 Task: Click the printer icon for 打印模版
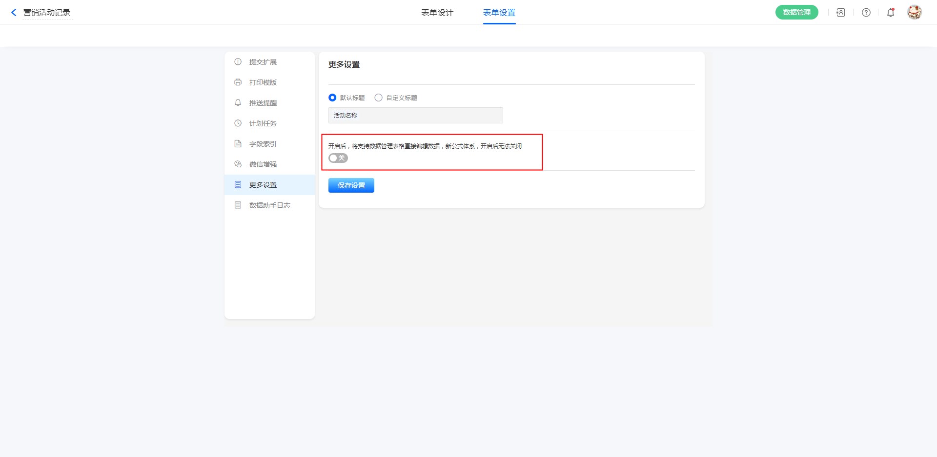pyautogui.click(x=238, y=82)
